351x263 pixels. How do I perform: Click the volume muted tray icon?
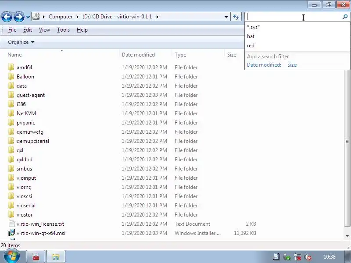[x=308, y=257]
